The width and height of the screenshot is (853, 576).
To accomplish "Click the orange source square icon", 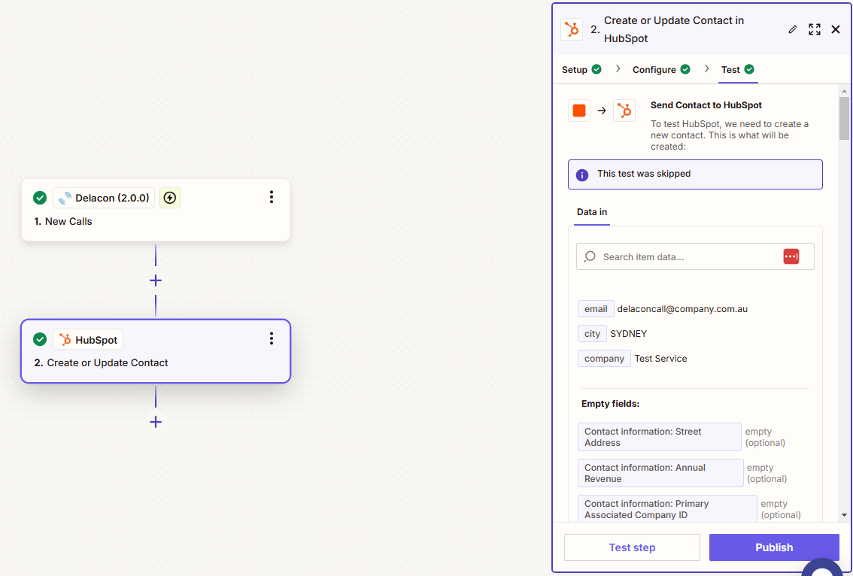I will click(x=579, y=111).
